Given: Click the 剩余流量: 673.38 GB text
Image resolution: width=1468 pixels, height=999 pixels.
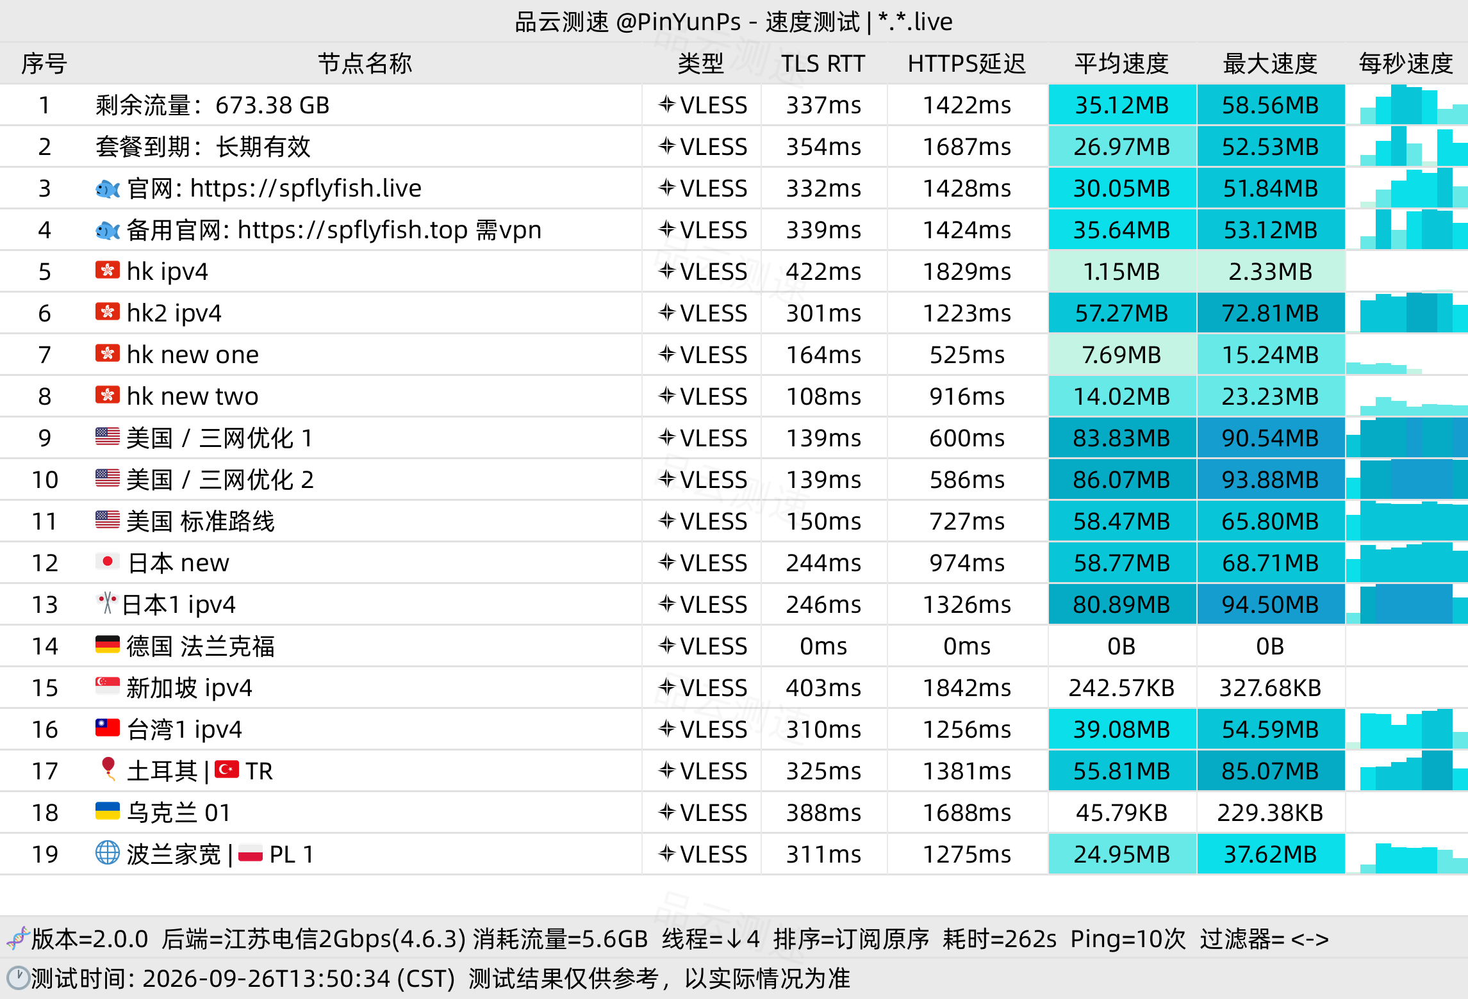Looking at the screenshot, I should [212, 105].
